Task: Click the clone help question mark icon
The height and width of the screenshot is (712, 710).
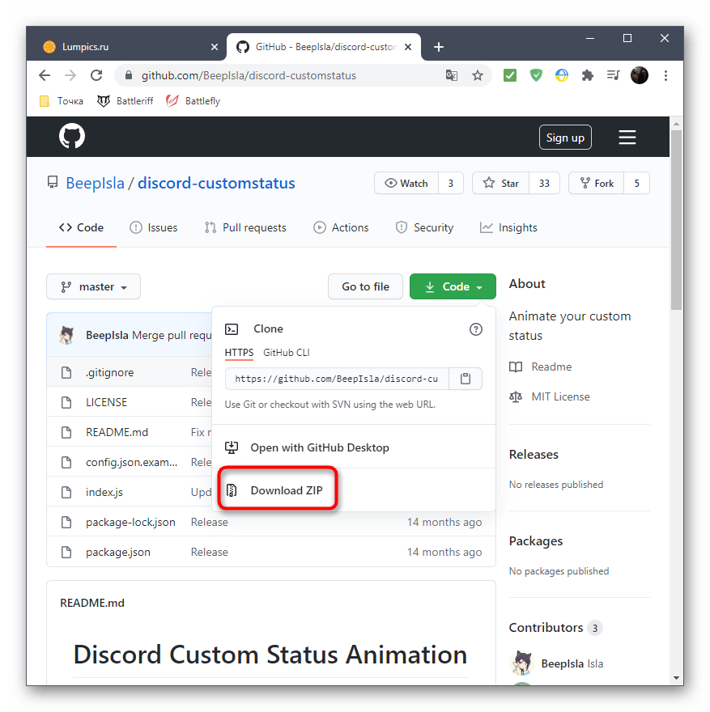Action: [x=475, y=329]
